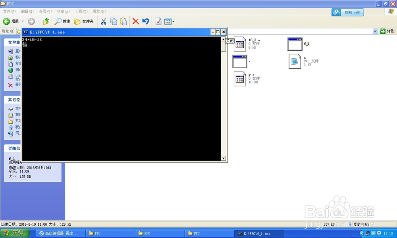397x238 pixels.
Task: Click the Undo arrow icon
Action: point(146,21)
